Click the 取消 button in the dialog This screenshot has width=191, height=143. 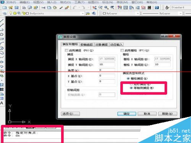(147, 114)
